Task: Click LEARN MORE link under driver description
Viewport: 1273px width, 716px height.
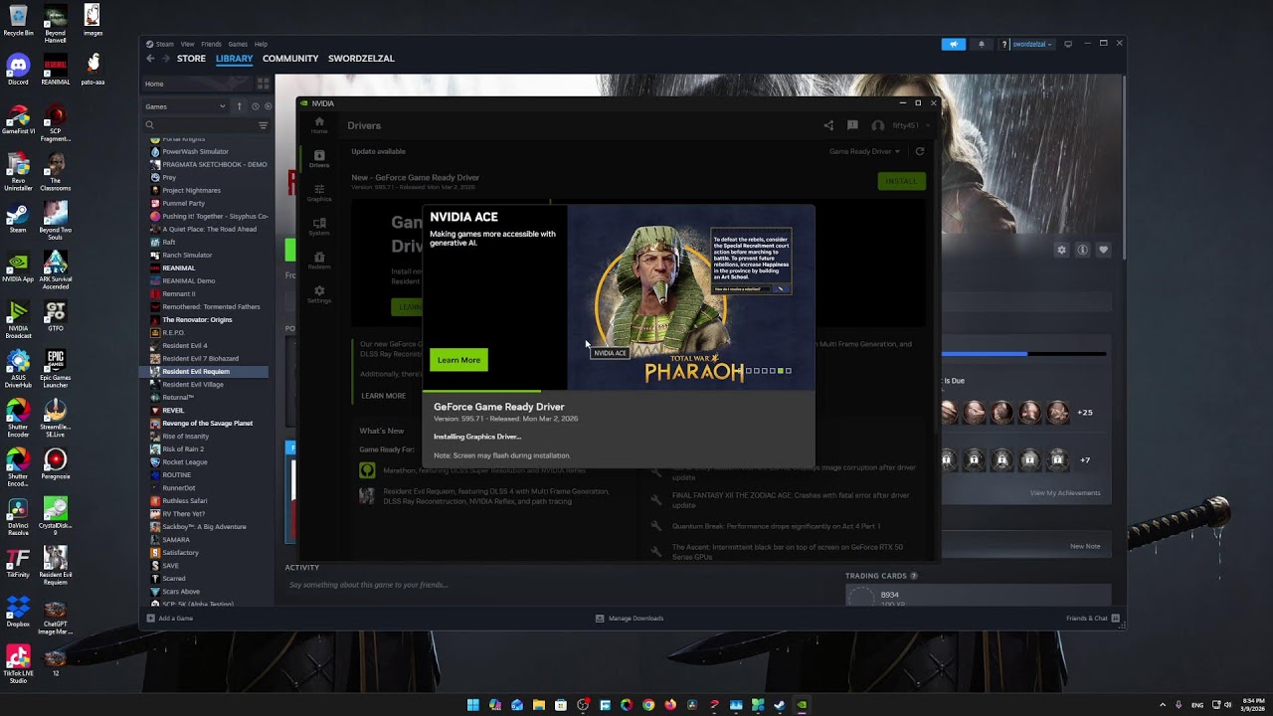Action: tap(384, 396)
